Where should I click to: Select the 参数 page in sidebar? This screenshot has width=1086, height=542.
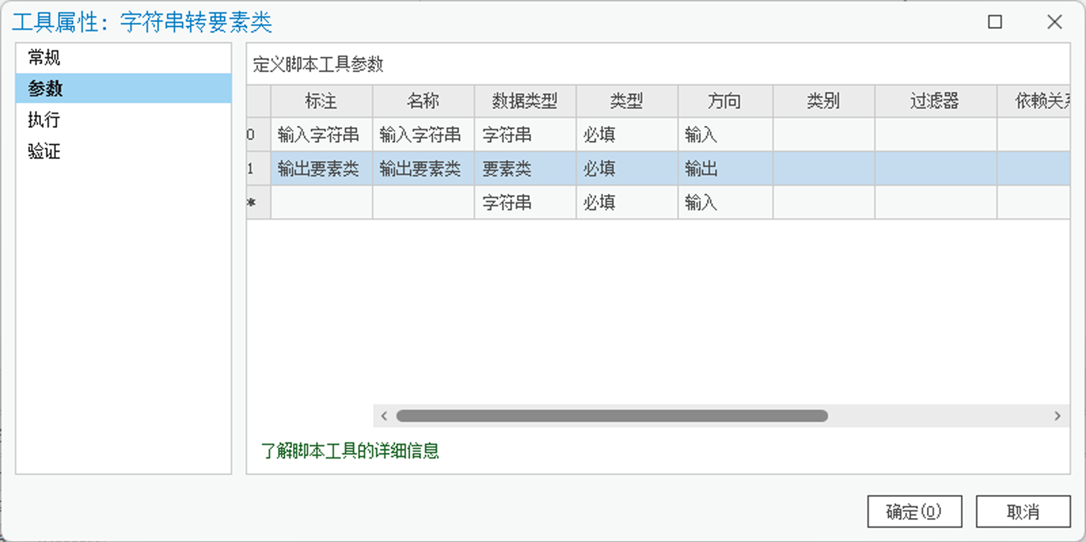pyautogui.click(x=45, y=88)
